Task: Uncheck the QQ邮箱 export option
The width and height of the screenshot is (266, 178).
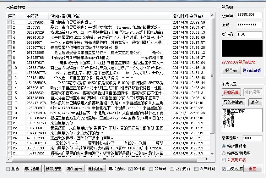Action: 131,169
